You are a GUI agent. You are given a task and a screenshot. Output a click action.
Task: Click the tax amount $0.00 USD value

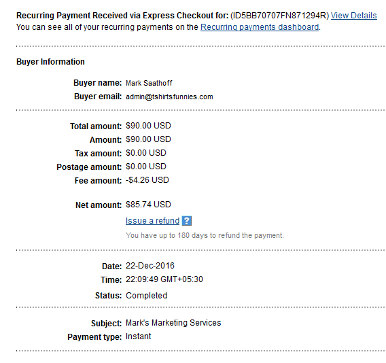click(146, 153)
